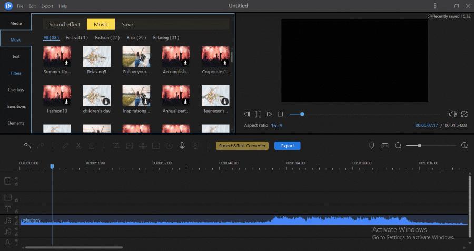The image size is (474, 251).
Task: Click the zoom effect toolbar icon
Action: click(x=130, y=146)
